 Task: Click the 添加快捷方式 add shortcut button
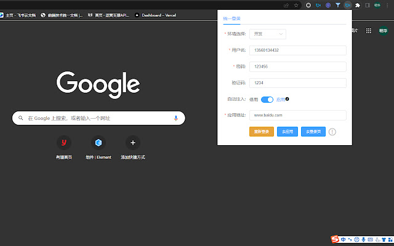click(133, 148)
